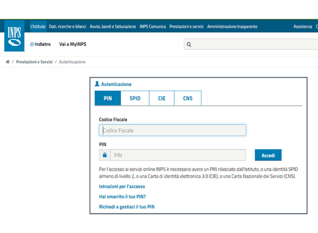Switch to the SPID tab
This screenshot has width=318, height=233.
(x=135, y=99)
